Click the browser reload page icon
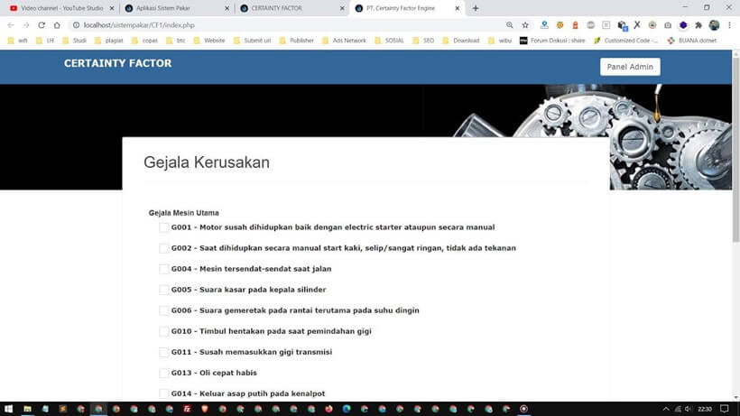This screenshot has width=740, height=416. pyautogui.click(x=42, y=25)
